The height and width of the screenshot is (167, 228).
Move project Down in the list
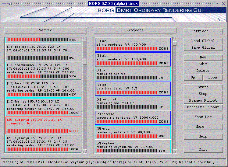click(212, 77)
